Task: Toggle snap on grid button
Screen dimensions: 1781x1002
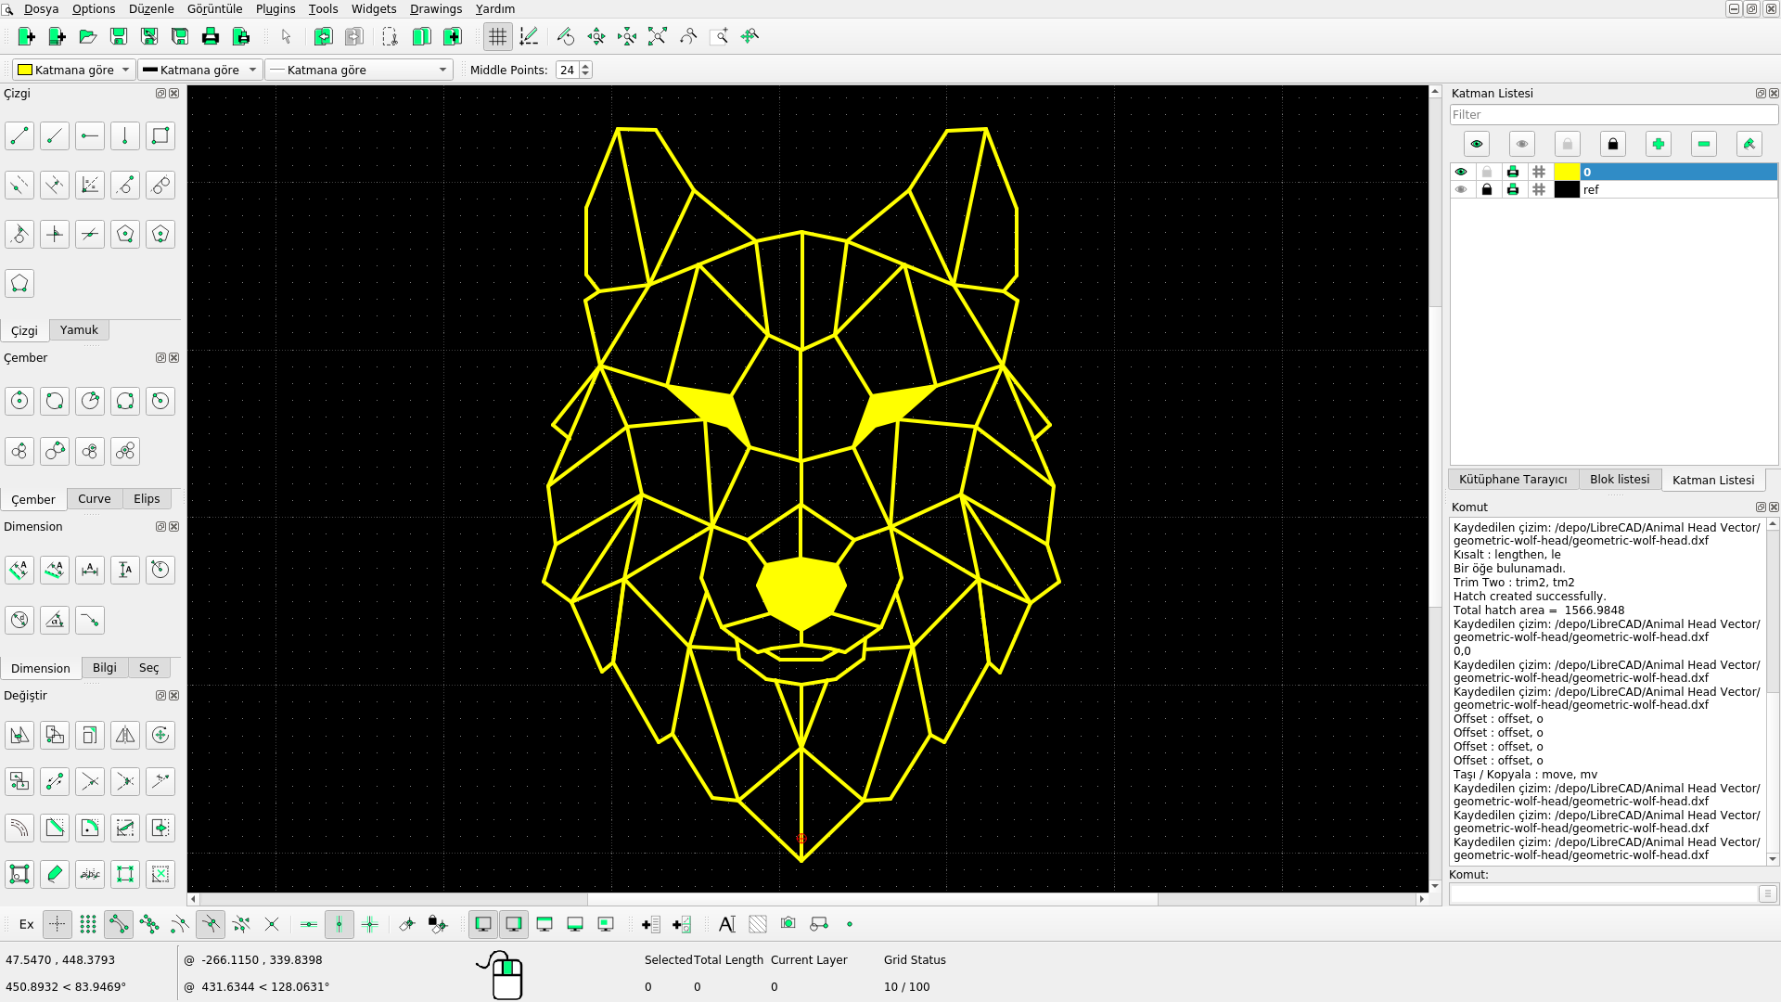Action: point(88,924)
